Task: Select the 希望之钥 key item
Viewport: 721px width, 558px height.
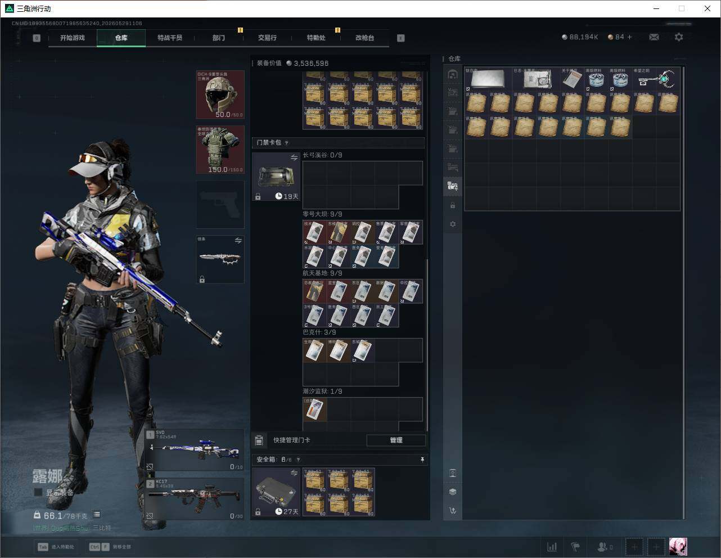Action: (x=656, y=79)
